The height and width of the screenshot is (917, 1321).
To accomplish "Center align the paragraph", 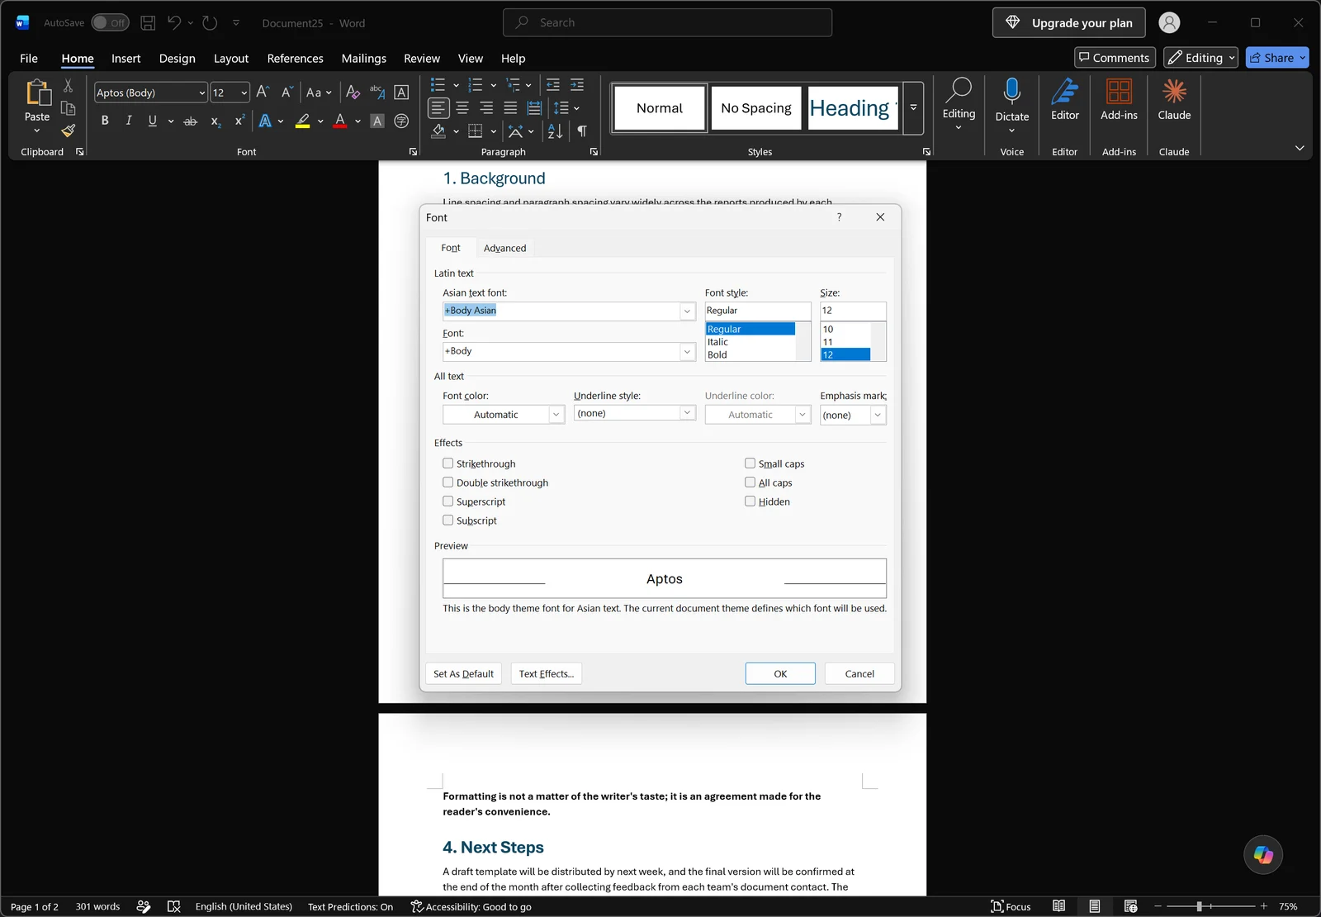I will (x=462, y=108).
